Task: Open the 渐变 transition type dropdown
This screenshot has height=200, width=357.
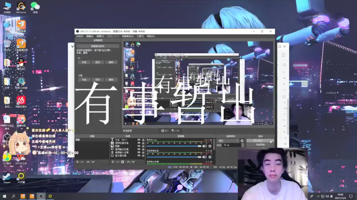Action: [x=228, y=141]
